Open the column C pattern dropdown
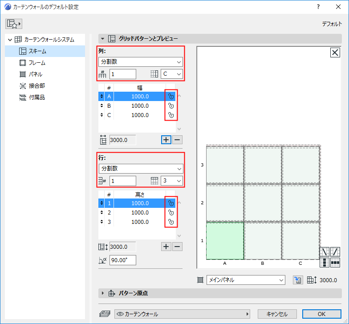 pos(172,74)
